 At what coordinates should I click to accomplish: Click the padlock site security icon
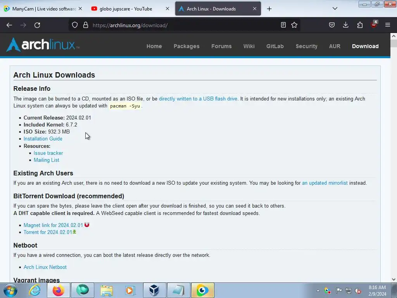[86, 25]
